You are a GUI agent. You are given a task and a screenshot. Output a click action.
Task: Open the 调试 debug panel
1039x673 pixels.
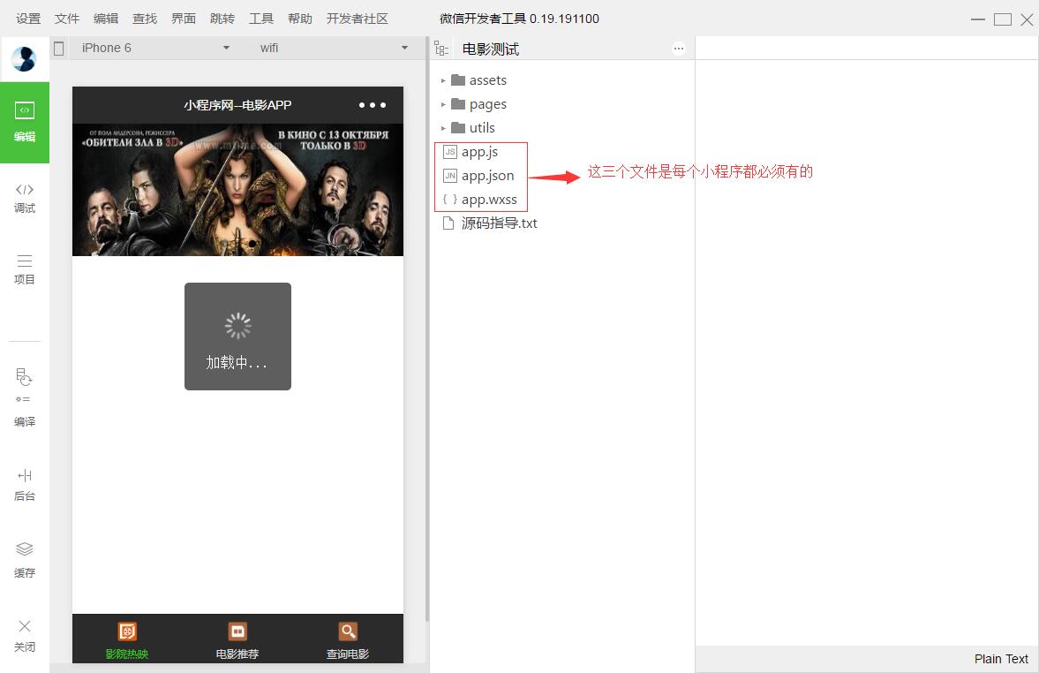click(x=25, y=198)
